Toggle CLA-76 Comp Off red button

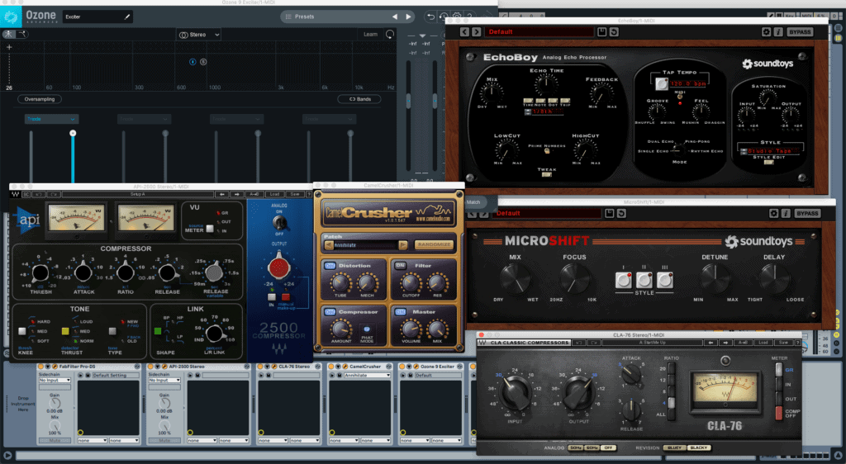[778, 413]
